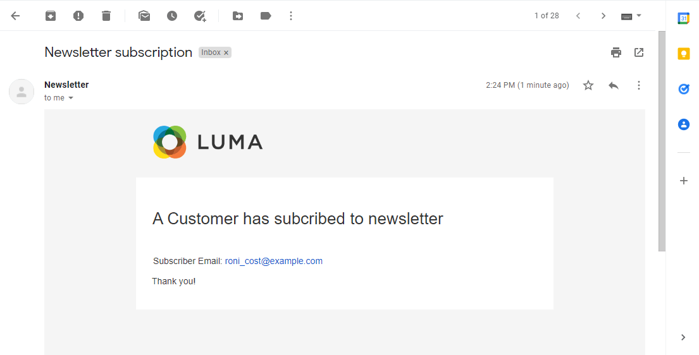Click the vertical scrollbar of the email
The height and width of the screenshot is (355, 699).
(x=662, y=139)
